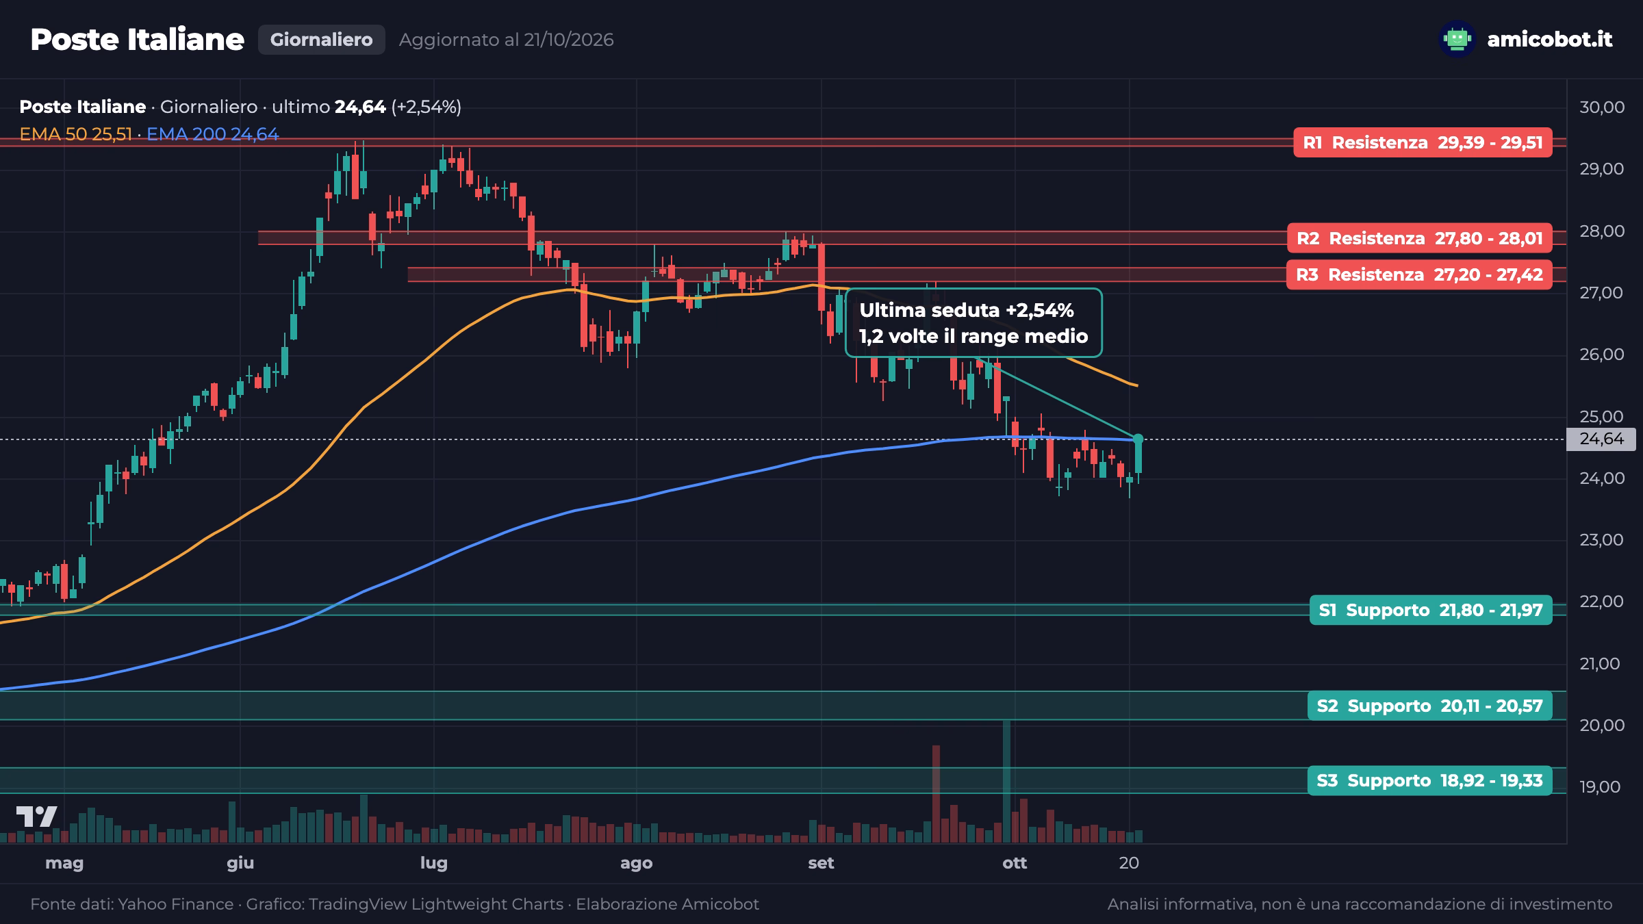Viewport: 1643px width, 924px height.
Task: Click the 'mag' month label on time axis
Action: (64, 863)
